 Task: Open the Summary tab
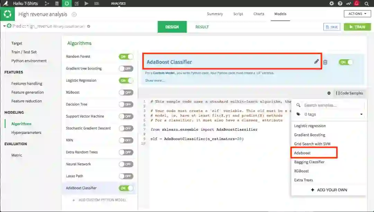coord(215,14)
